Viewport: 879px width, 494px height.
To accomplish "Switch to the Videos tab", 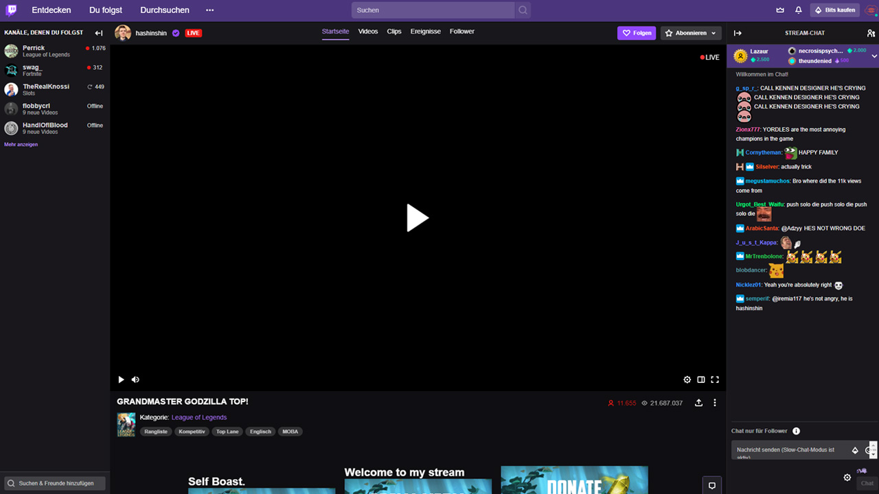I will click(x=368, y=32).
